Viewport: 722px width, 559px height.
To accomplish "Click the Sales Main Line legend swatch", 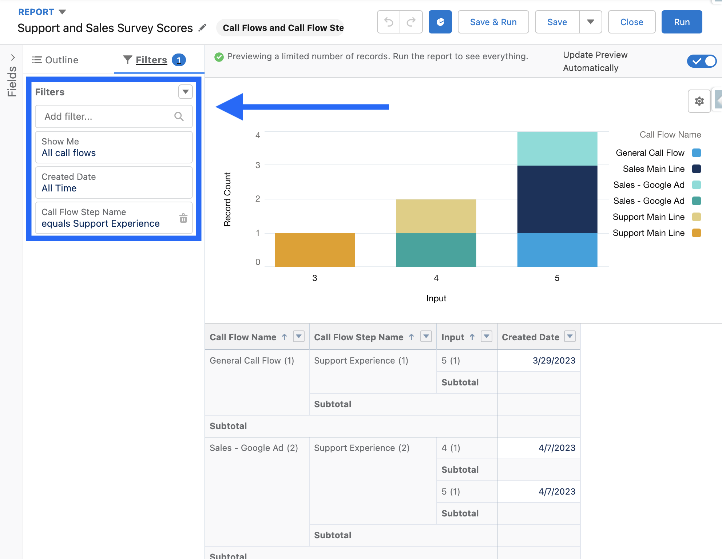I will coord(696,169).
